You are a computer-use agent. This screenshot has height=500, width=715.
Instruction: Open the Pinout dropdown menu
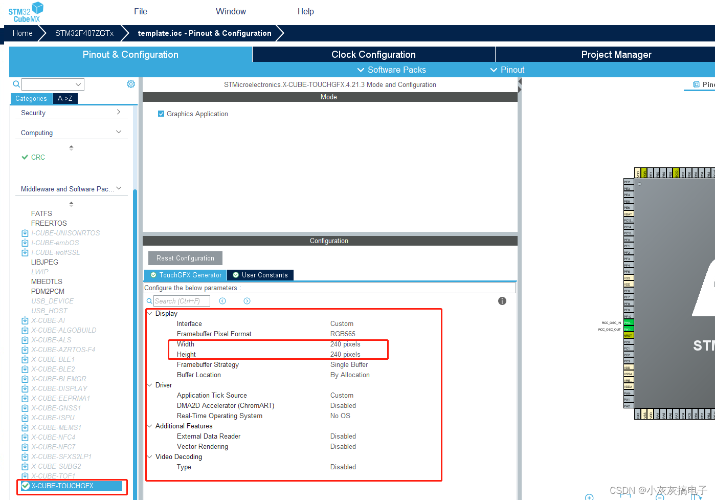click(x=507, y=70)
